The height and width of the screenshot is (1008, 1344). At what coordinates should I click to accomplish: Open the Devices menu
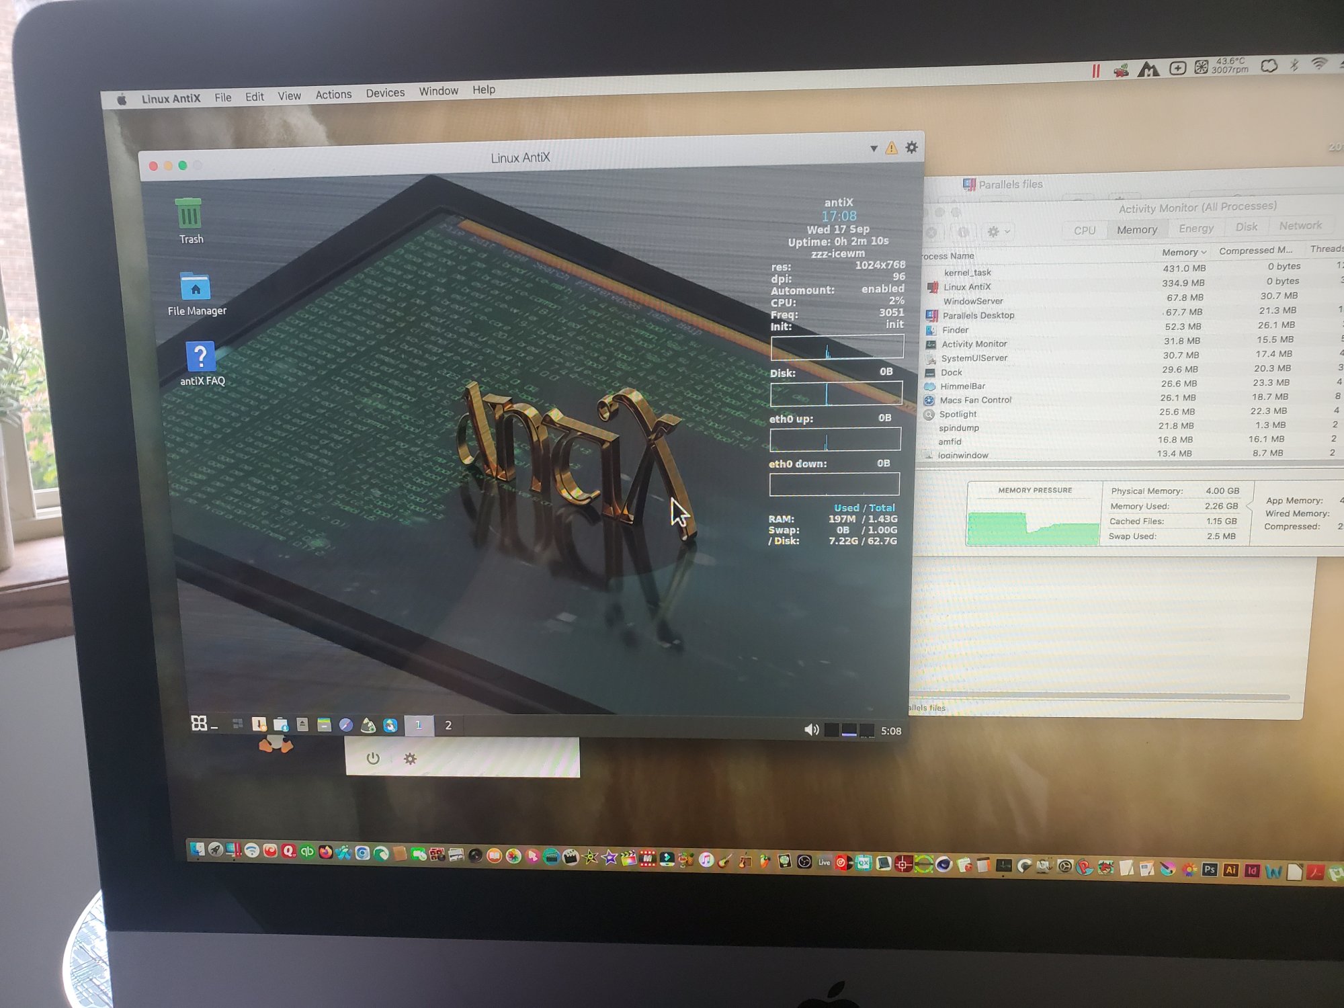coord(385,93)
